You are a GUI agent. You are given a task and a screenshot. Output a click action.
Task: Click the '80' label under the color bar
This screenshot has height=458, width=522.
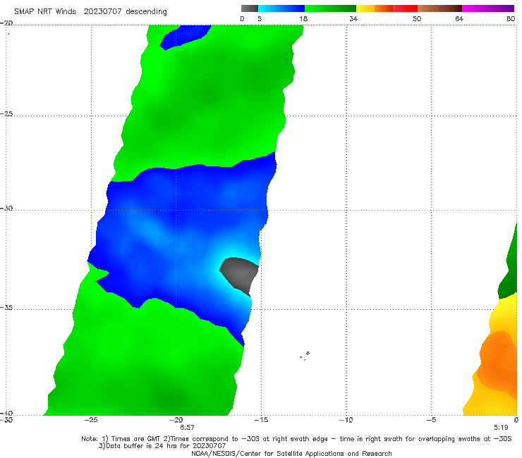pos(511,18)
